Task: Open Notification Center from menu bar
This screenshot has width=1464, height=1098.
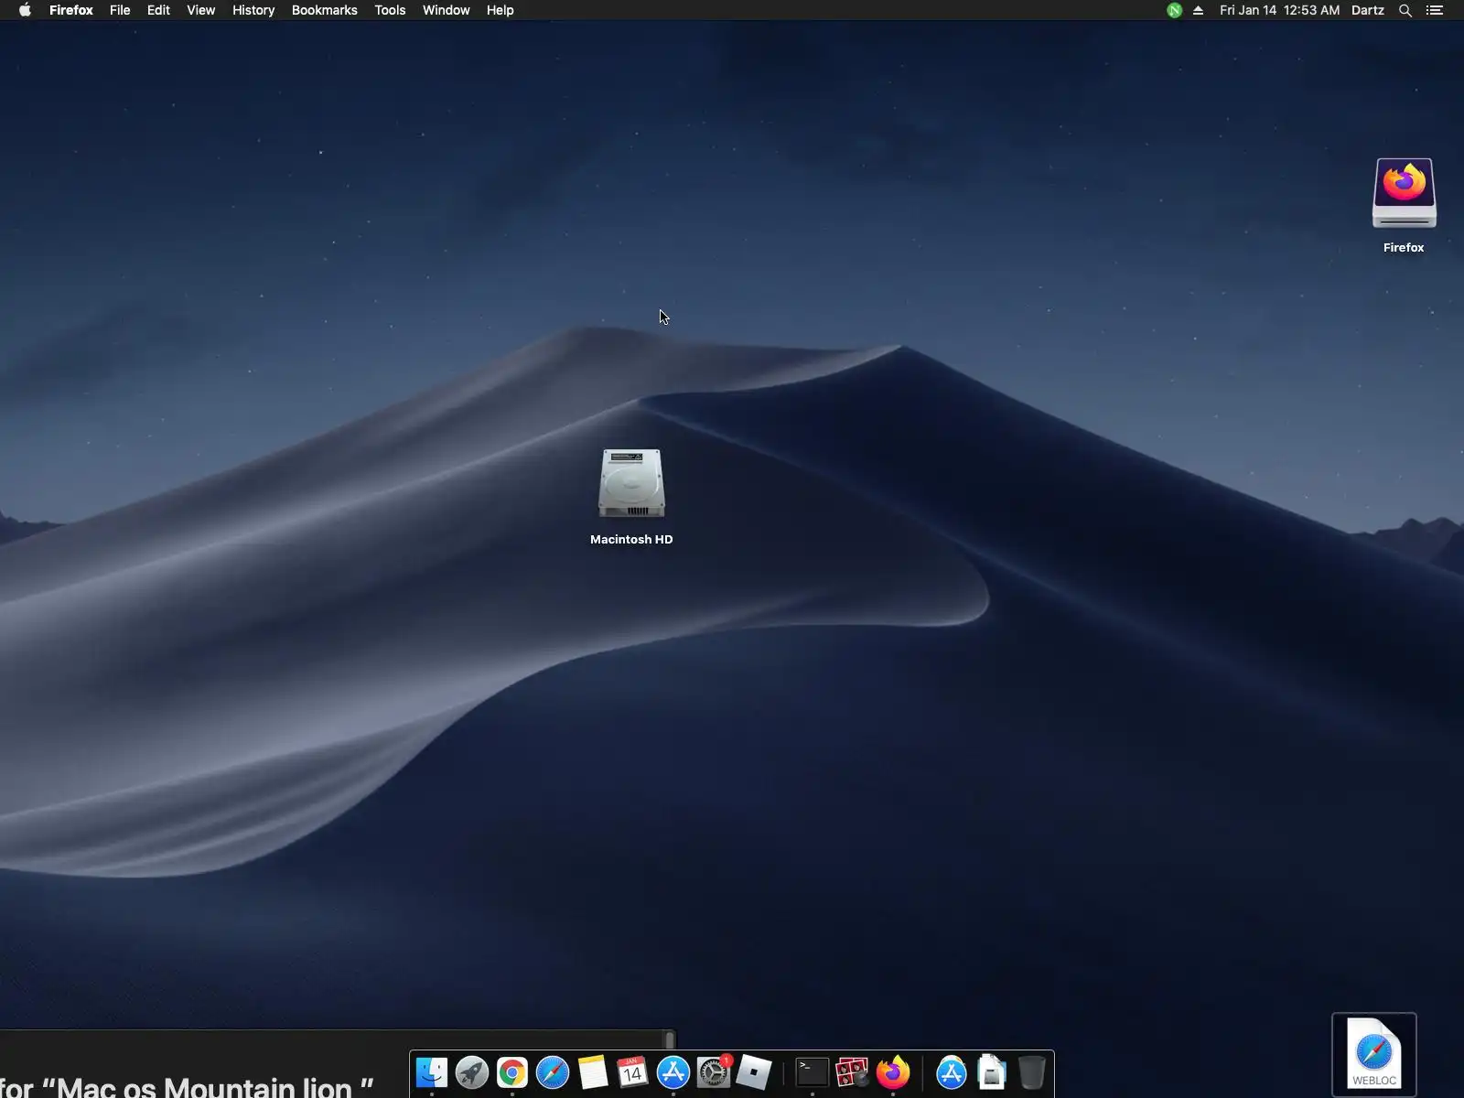Action: (x=1435, y=10)
